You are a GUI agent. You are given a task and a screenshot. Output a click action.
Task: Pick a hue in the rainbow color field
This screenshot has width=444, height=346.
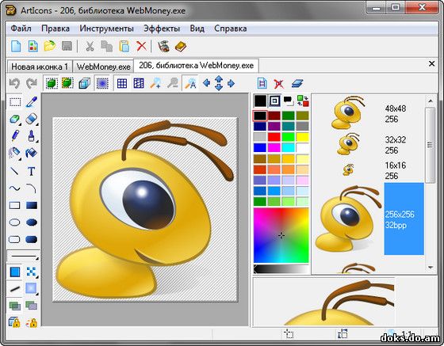[281, 235]
